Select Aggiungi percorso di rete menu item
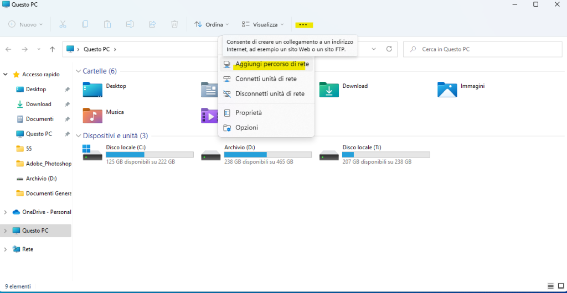This screenshot has width=567, height=293. pyautogui.click(x=271, y=64)
